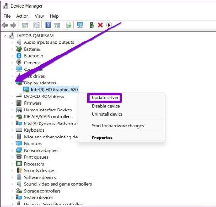Open the Action menu

click(x=23, y=16)
